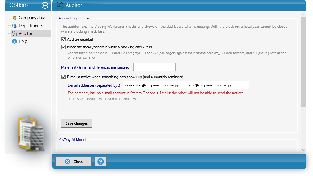
Task: Open help with bottom question mark button
Action: [x=100, y=162]
